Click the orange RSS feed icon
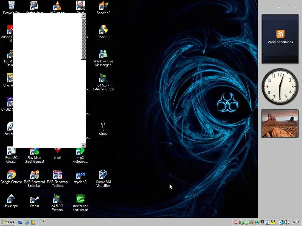Viewport: 302px width, 226px height. coord(280,34)
